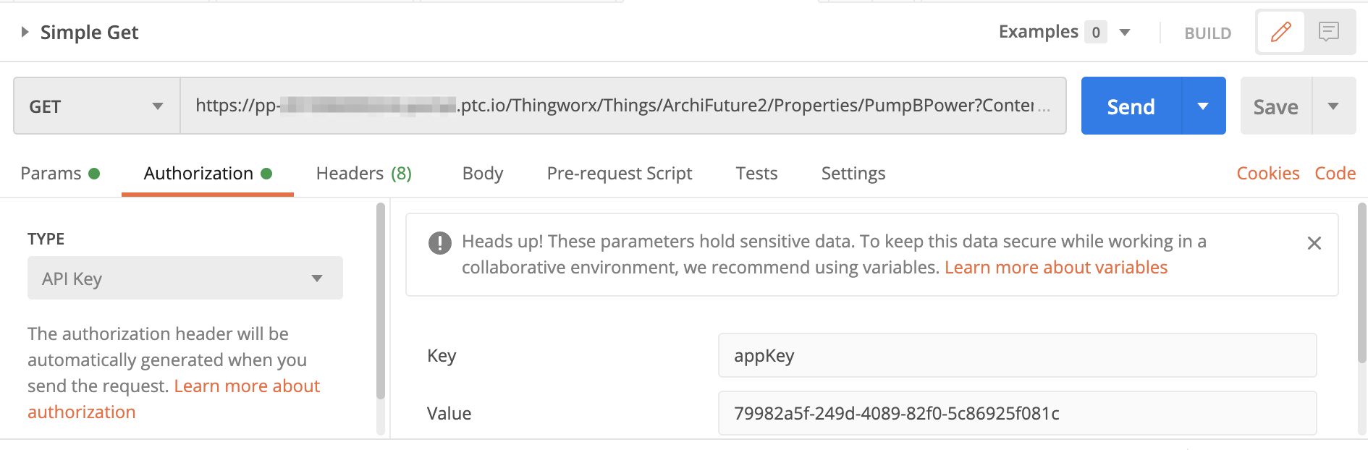Click the request URL field
Screen dimensions: 1368x450
point(622,106)
